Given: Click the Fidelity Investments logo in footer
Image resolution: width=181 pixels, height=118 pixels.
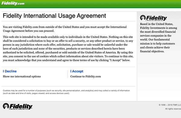Looking at the screenshot, I should (17, 106).
